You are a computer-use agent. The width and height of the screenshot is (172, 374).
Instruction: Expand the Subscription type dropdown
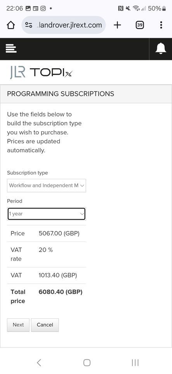[47, 185]
